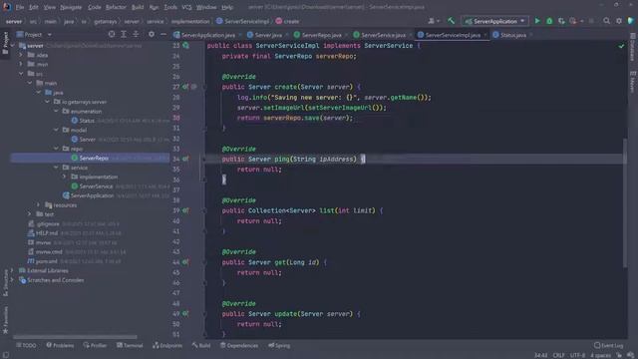
Task: Open the Endpoints tool window
Action: (167, 346)
